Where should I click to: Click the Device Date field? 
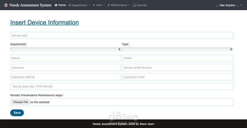(x=122, y=87)
